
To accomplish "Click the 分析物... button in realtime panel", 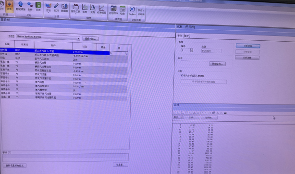I will pos(209,118).
